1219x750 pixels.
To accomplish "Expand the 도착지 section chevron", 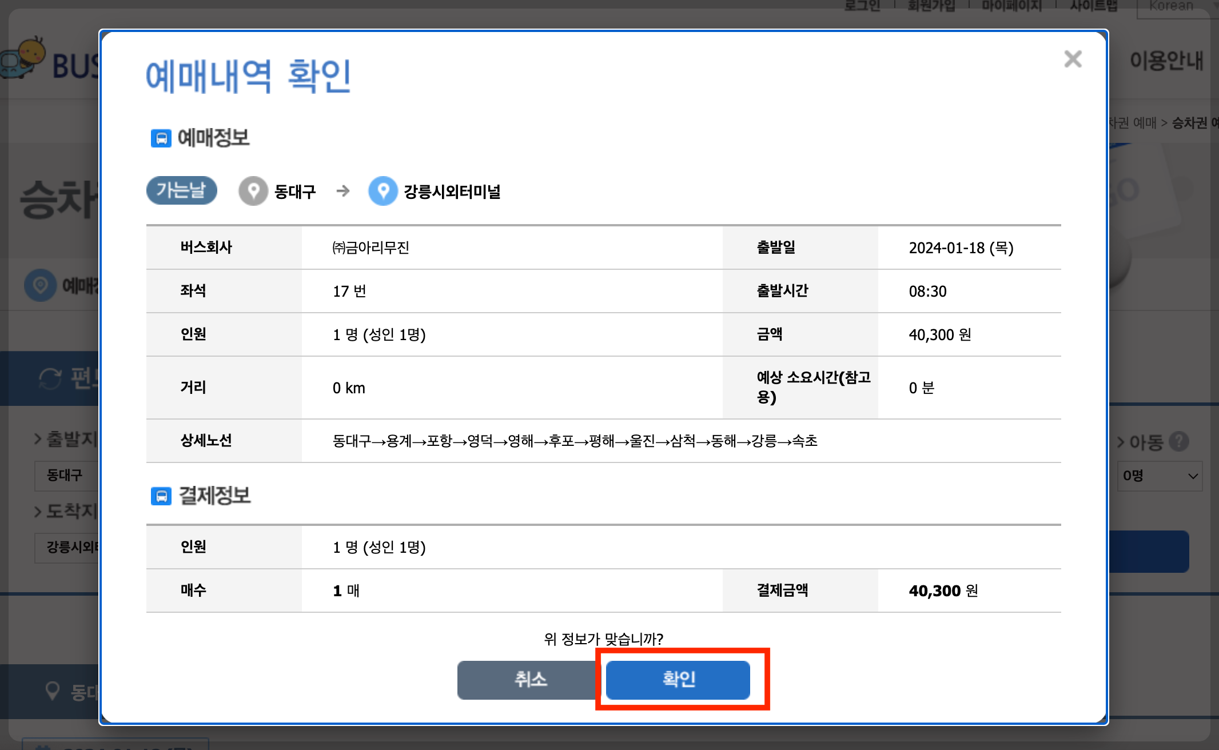I will coord(37,511).
